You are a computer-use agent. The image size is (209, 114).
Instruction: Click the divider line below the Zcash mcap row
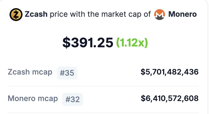point(103,86)
